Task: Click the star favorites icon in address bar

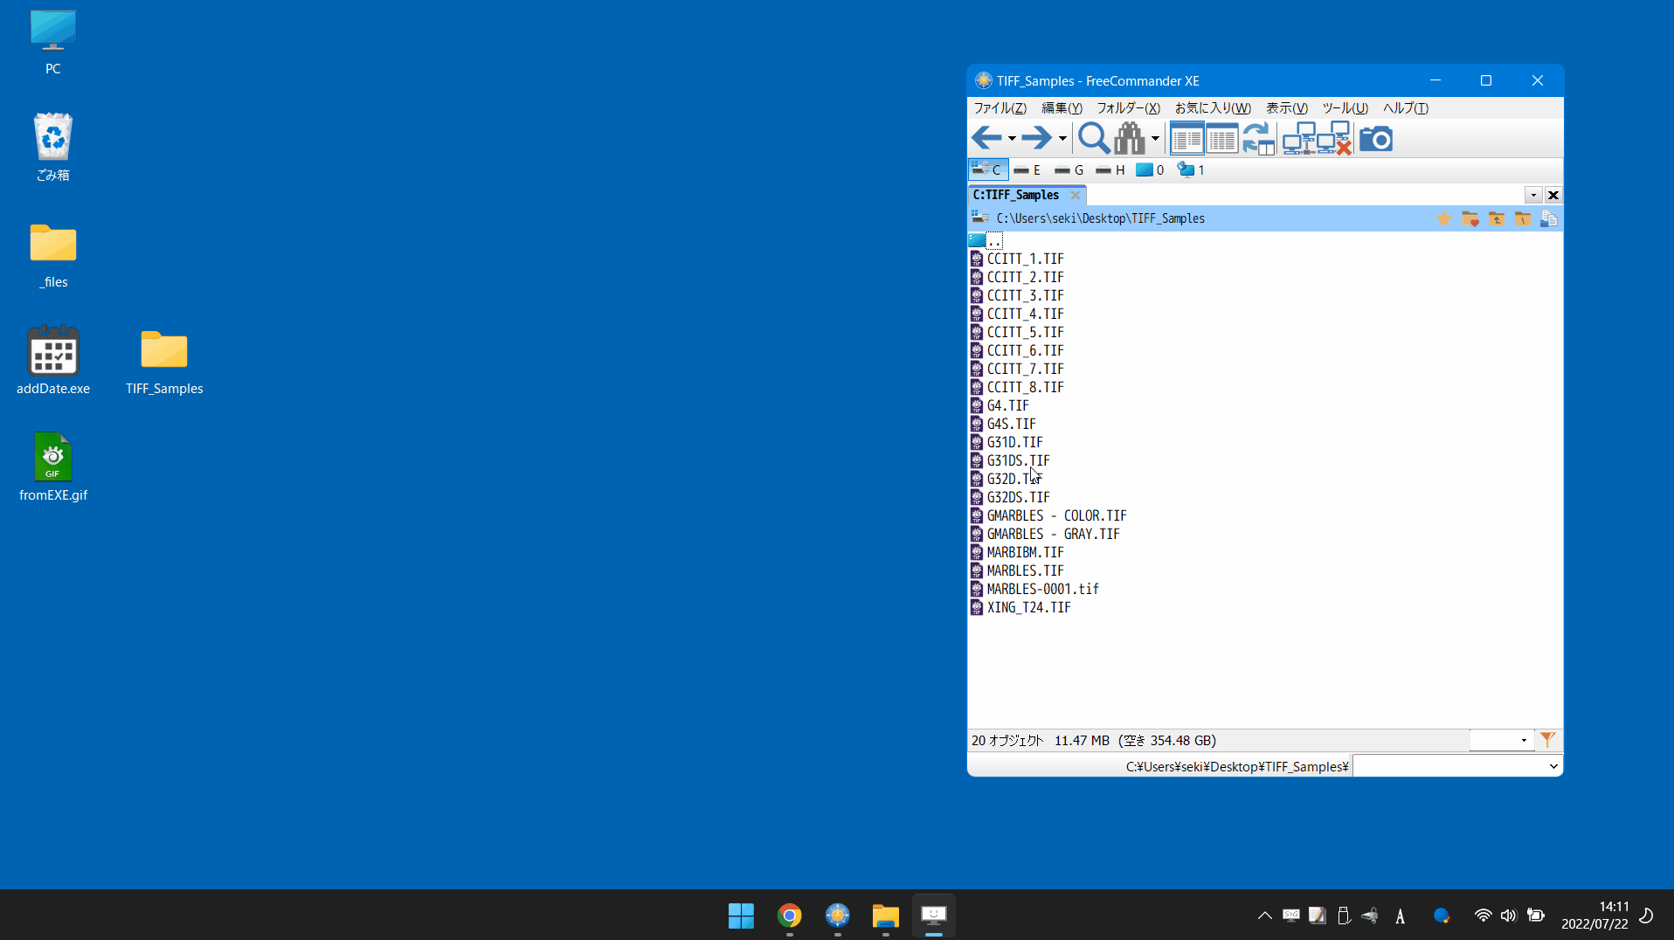Action: [1443, 218]
